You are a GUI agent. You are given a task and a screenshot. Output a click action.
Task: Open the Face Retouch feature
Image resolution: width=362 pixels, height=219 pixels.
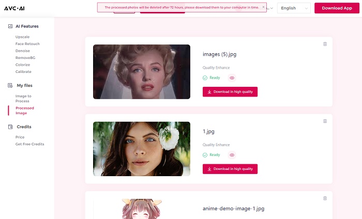click(x=27, y=44)
